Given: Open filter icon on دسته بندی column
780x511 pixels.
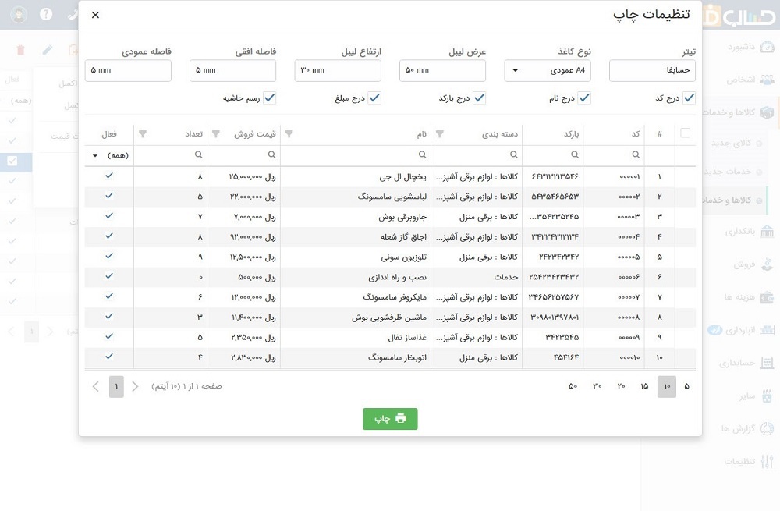Looking at the screenshot, I should coord(440,134).
